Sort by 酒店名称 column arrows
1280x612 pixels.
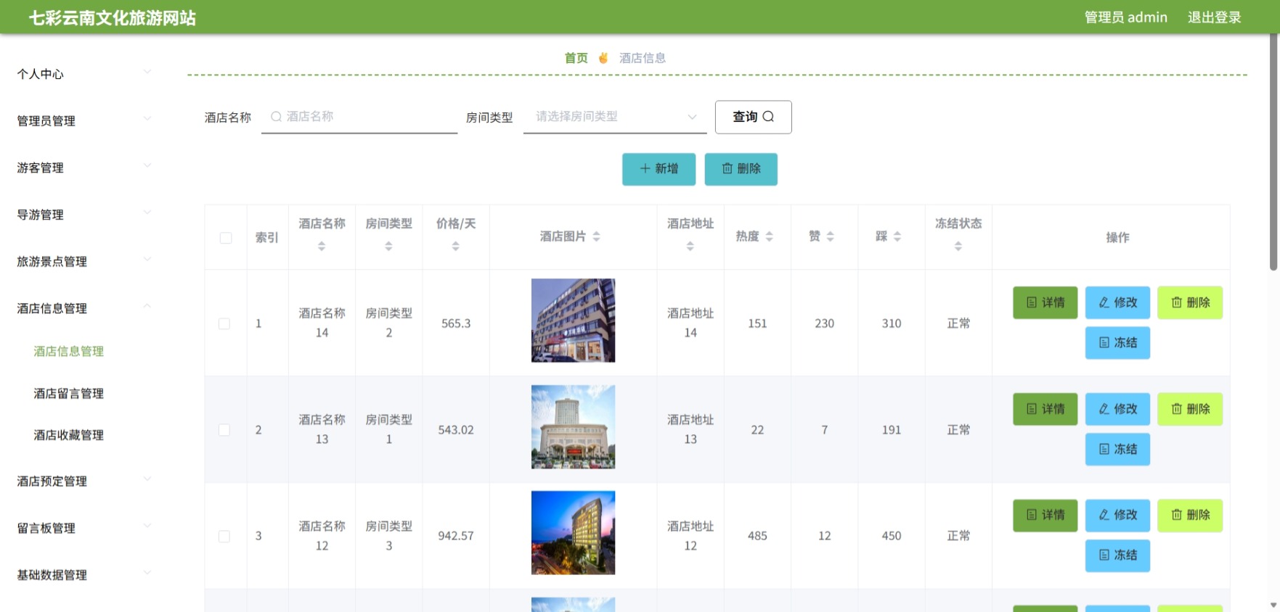[322, 247]
